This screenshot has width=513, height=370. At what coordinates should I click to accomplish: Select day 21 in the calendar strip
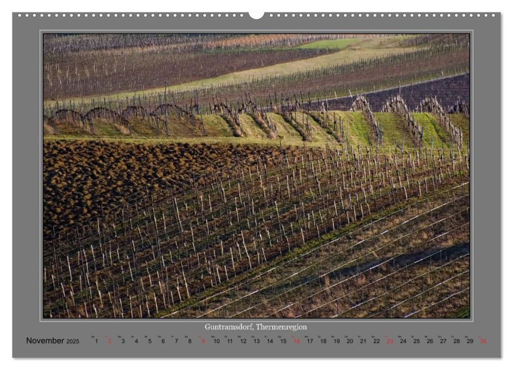363,341
